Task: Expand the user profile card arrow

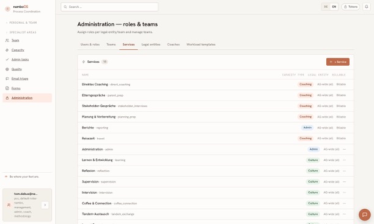Action: coord(45,205)
